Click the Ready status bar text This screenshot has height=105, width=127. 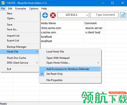(4, 103)
